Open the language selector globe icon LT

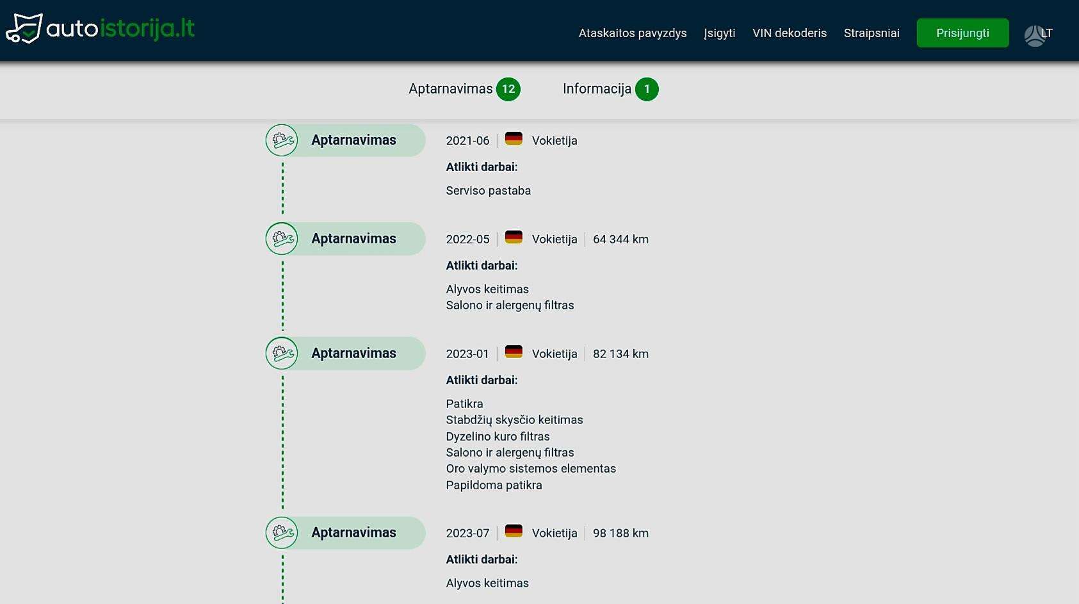tap(1038, 35)
